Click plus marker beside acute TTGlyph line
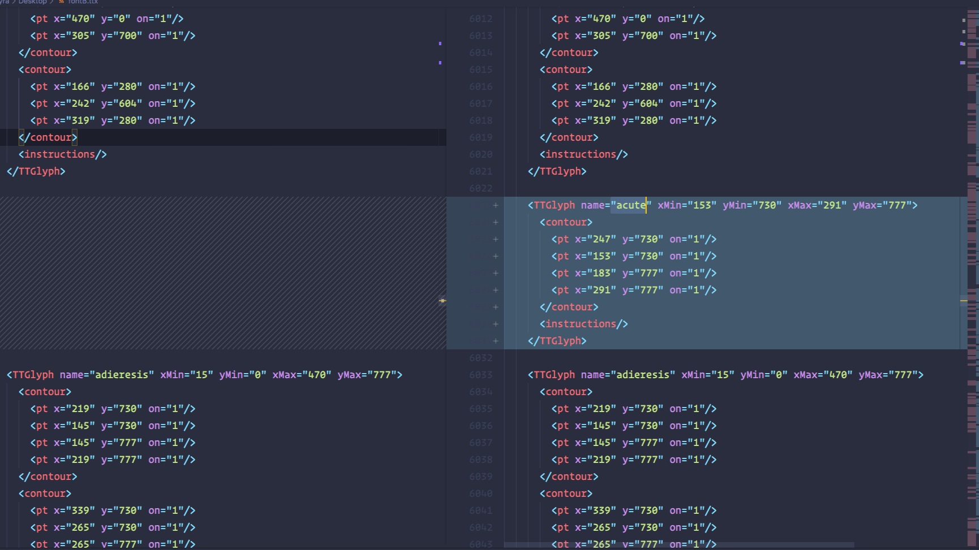Image resolution: width=979 pixels, height=550 pixels. [x=496, y=205]
